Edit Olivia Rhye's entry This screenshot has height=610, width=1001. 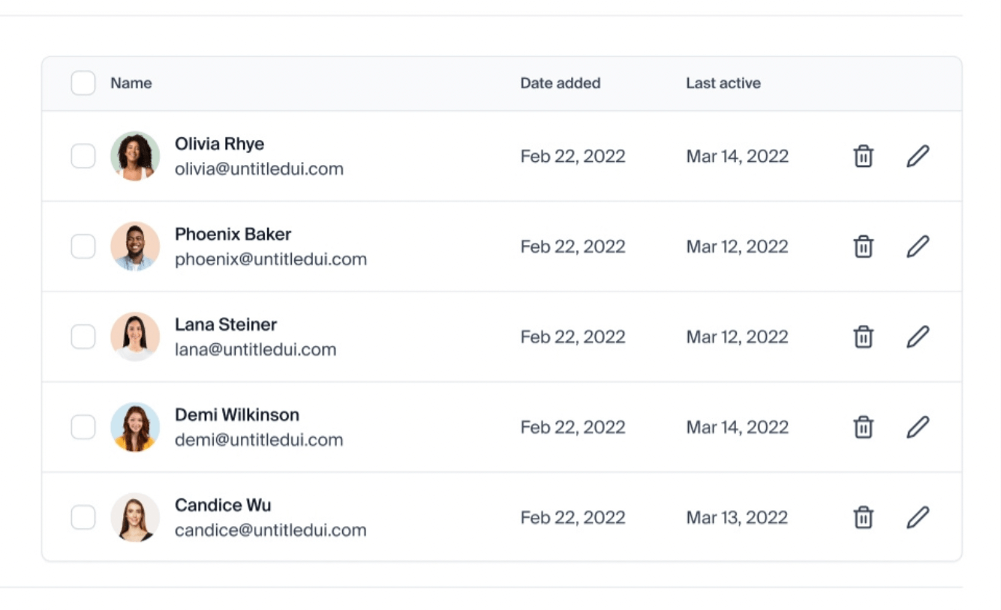(918, 156)
